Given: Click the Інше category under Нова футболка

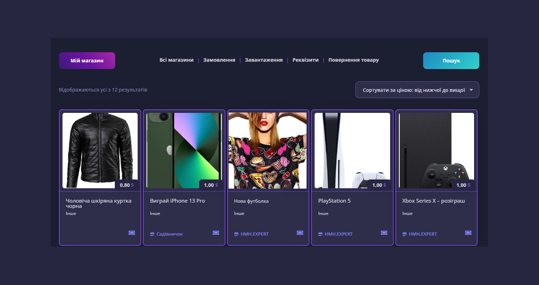Looking at the screenshot, I should pos(239,213).
